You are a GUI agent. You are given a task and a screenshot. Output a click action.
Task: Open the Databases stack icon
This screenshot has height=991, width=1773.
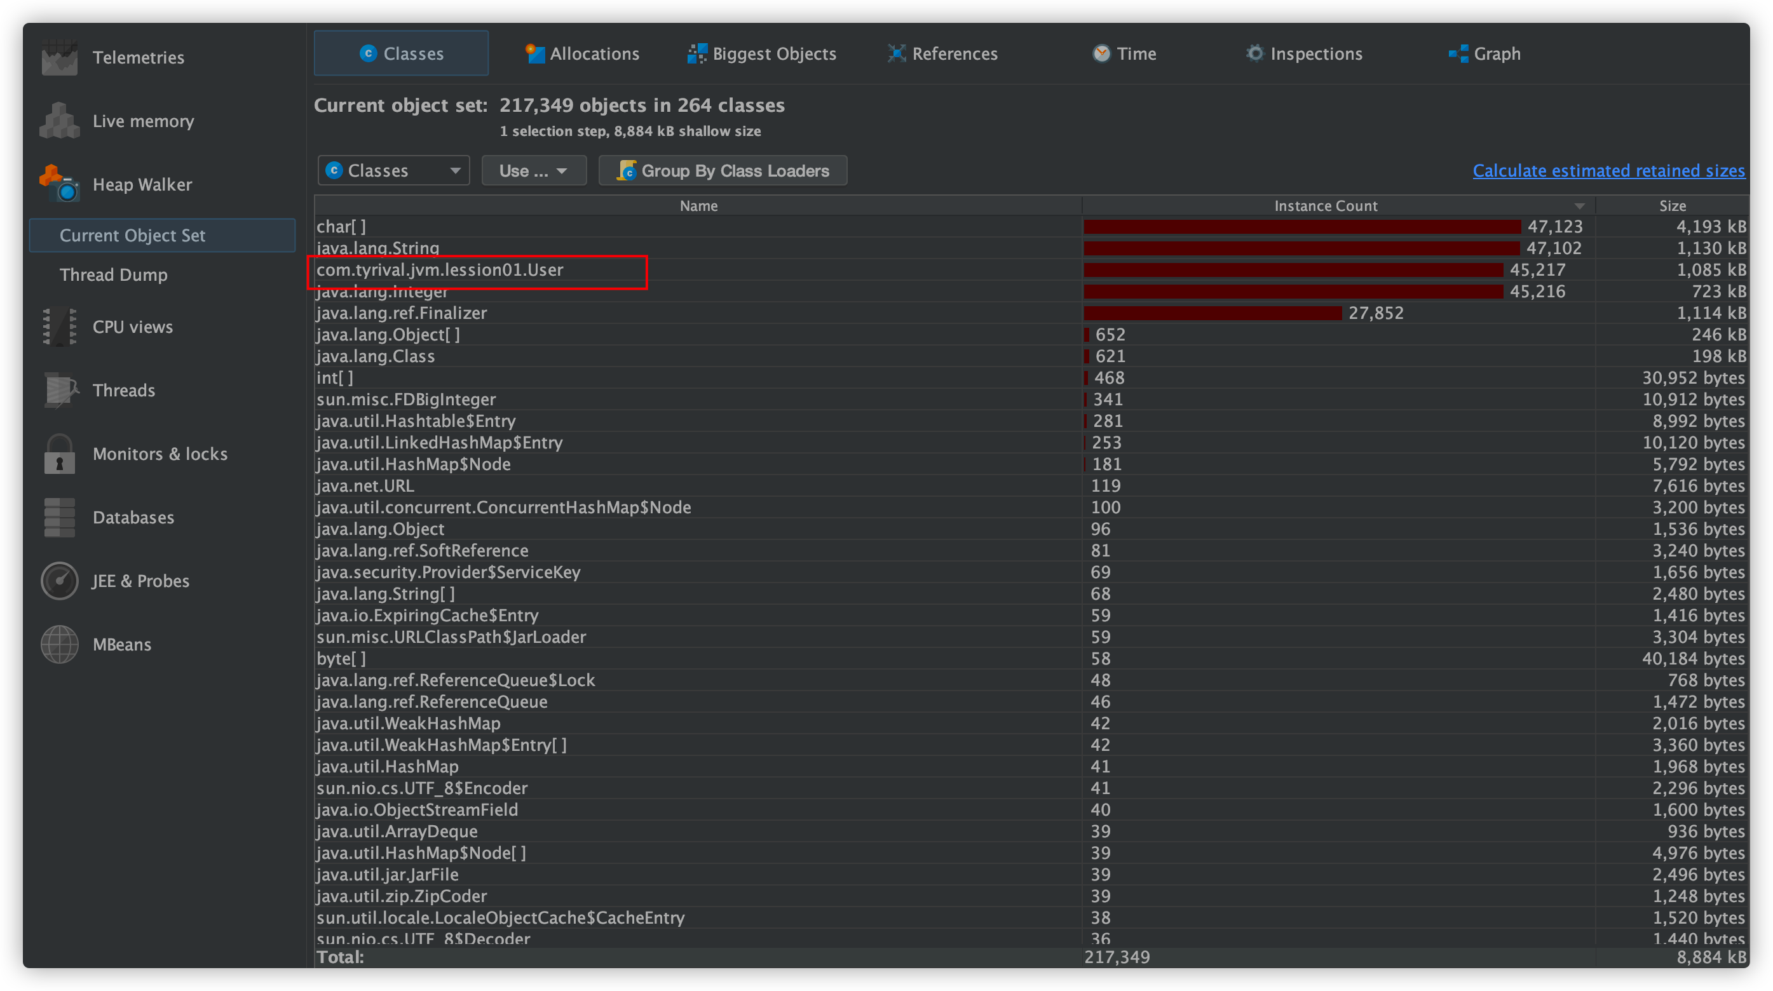59,518
